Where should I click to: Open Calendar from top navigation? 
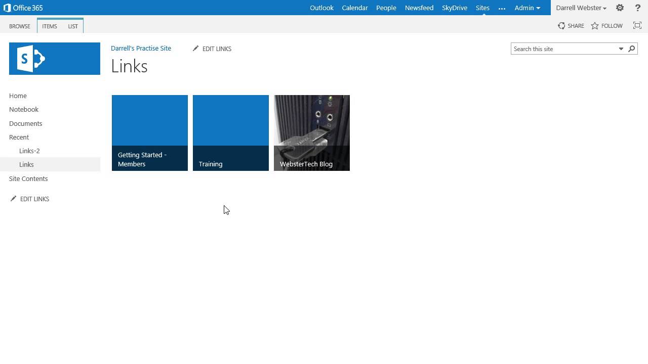tap(355, 8)
